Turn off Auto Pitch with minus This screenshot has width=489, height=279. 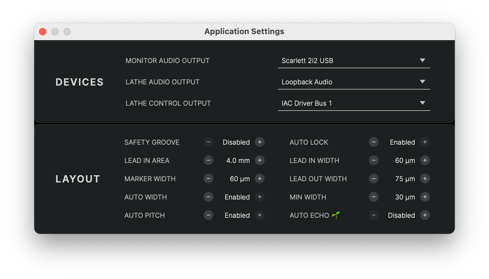(x=209, y=215)
